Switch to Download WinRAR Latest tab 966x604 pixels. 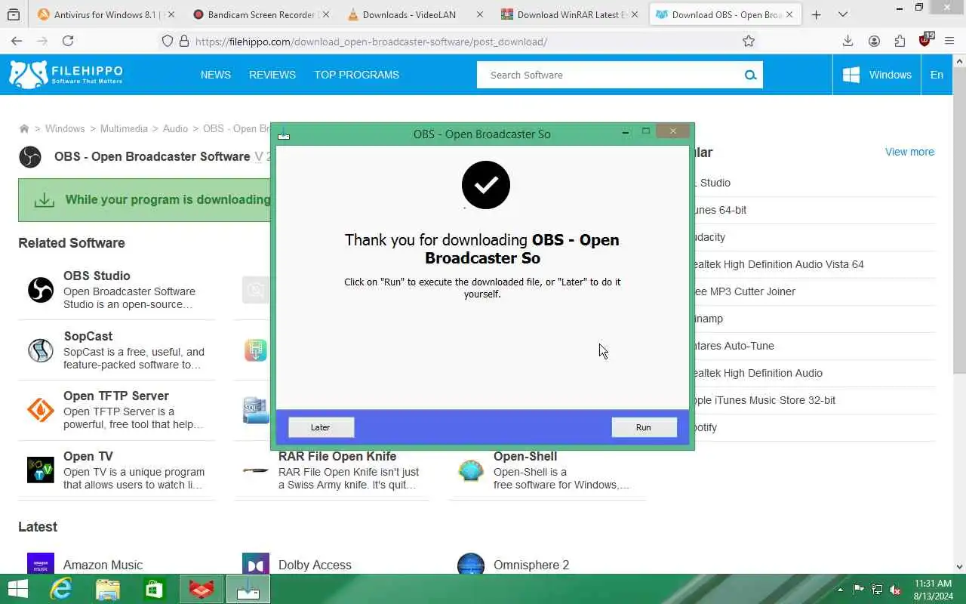(571, 14)
